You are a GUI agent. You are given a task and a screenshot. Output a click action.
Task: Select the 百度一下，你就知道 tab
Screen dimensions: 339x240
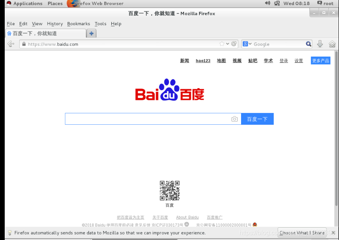(46, 33)
